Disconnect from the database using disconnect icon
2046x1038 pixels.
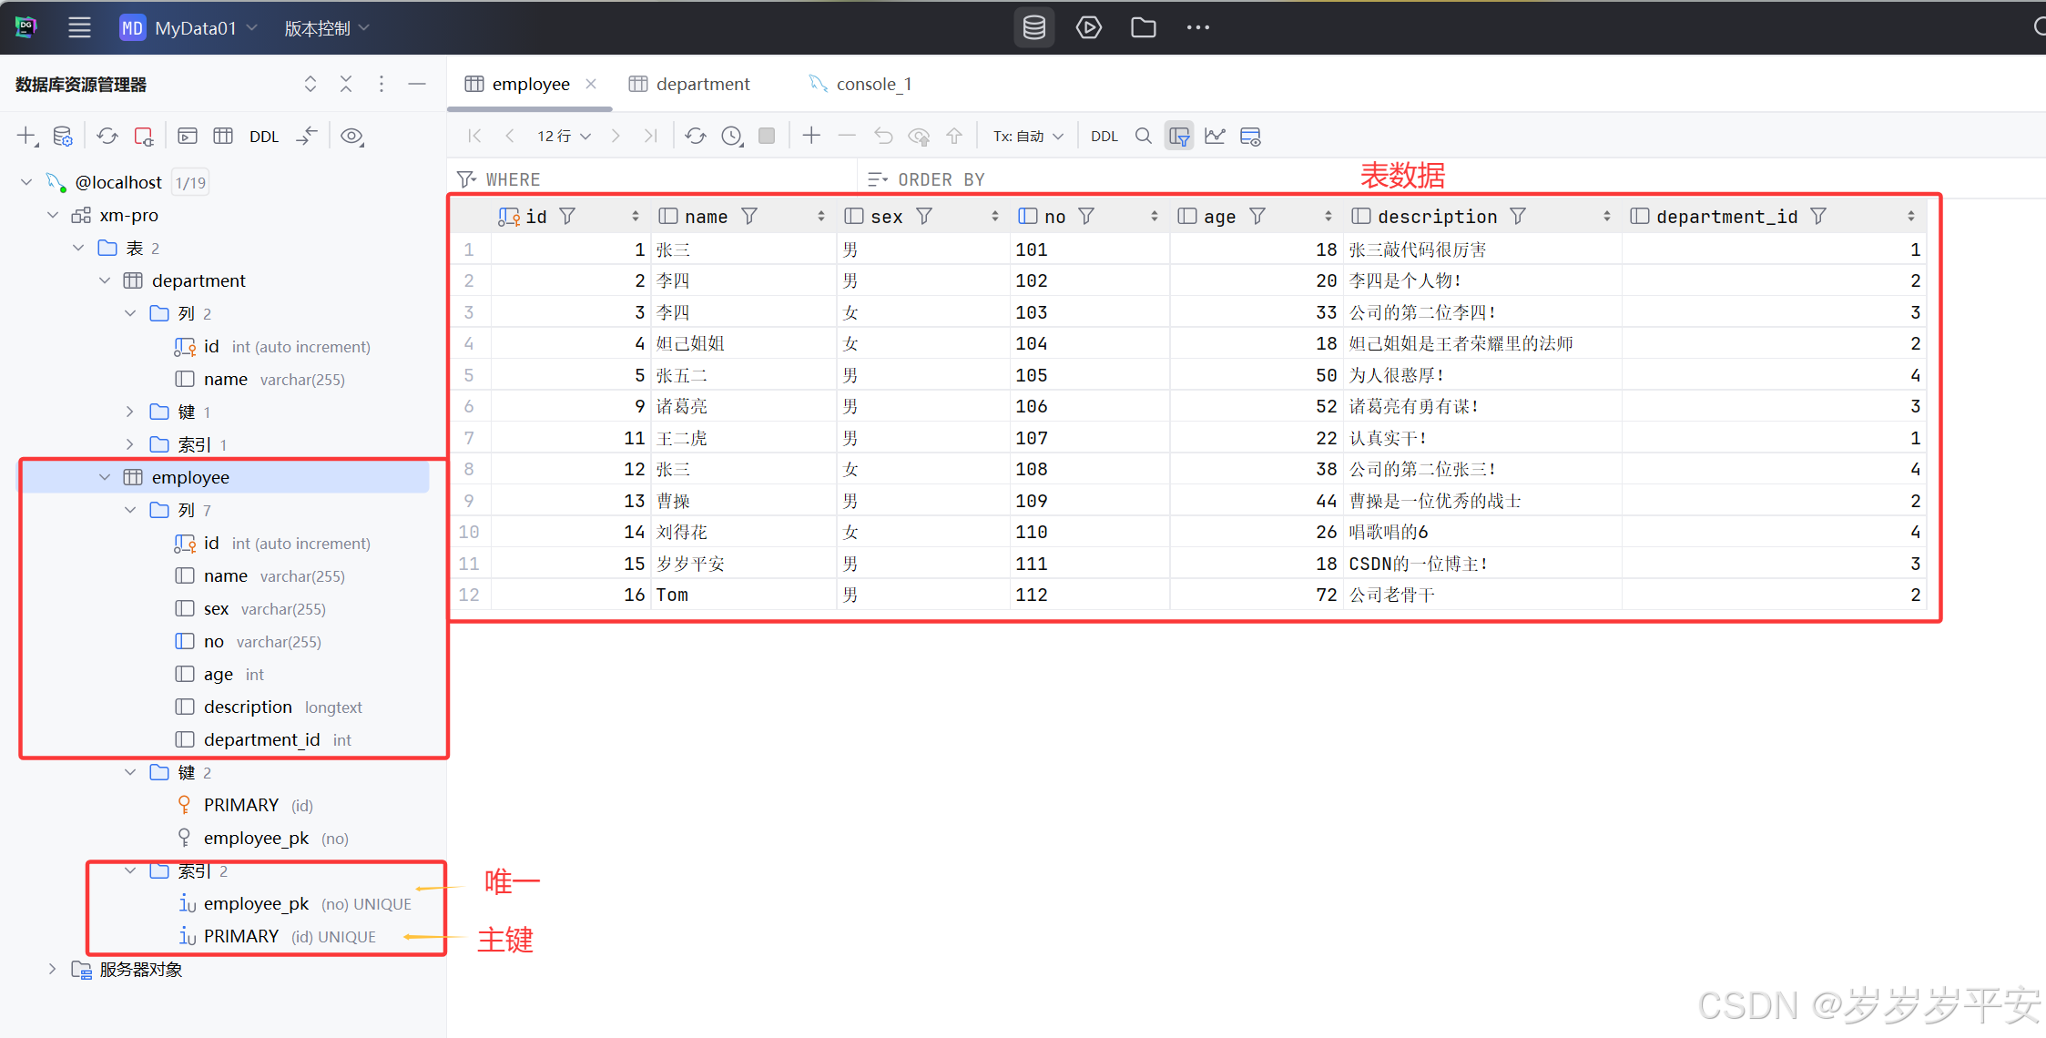[144, 136]
